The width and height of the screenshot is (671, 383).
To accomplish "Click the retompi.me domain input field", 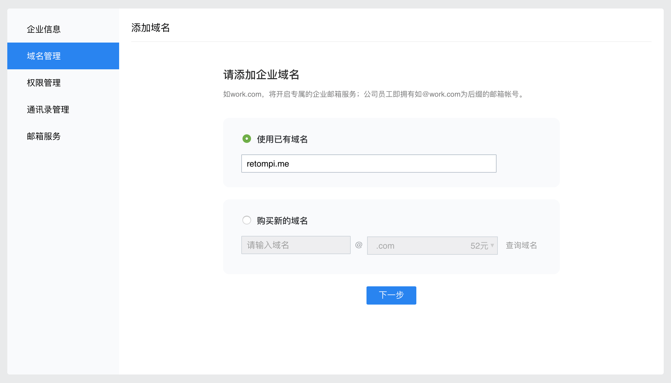I will coord(369,163).
